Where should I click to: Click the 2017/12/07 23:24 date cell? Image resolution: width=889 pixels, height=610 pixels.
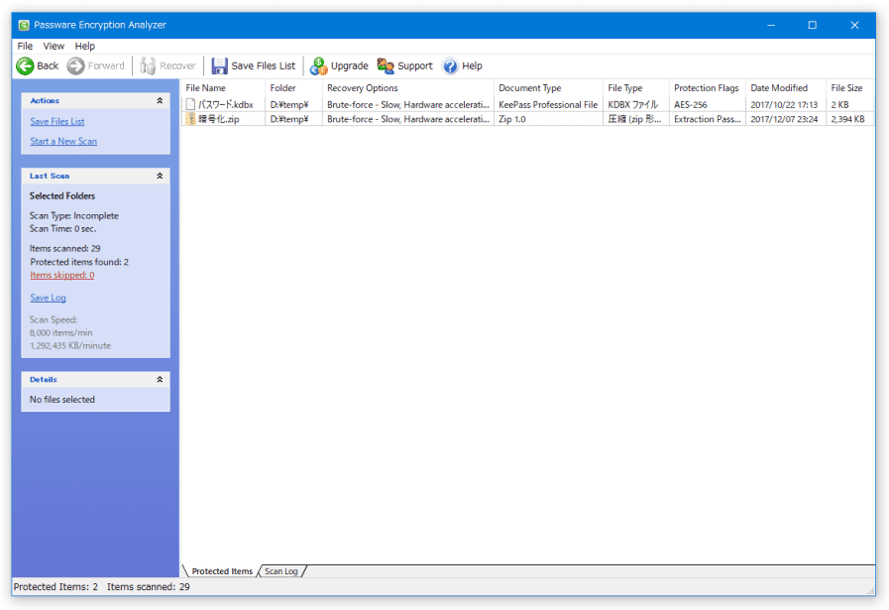[784, 119]
